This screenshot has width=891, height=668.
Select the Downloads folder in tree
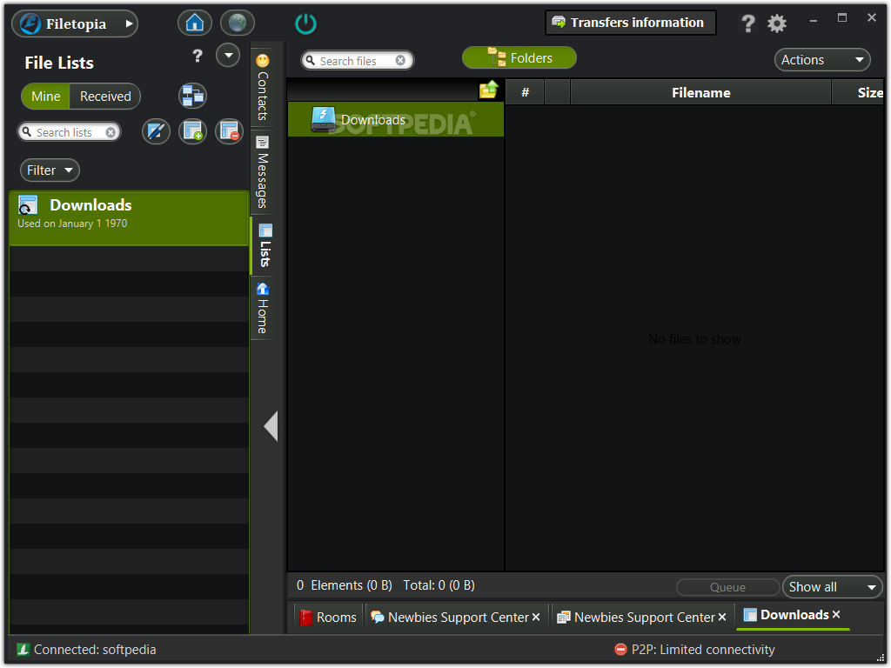(x=396, y=119)
